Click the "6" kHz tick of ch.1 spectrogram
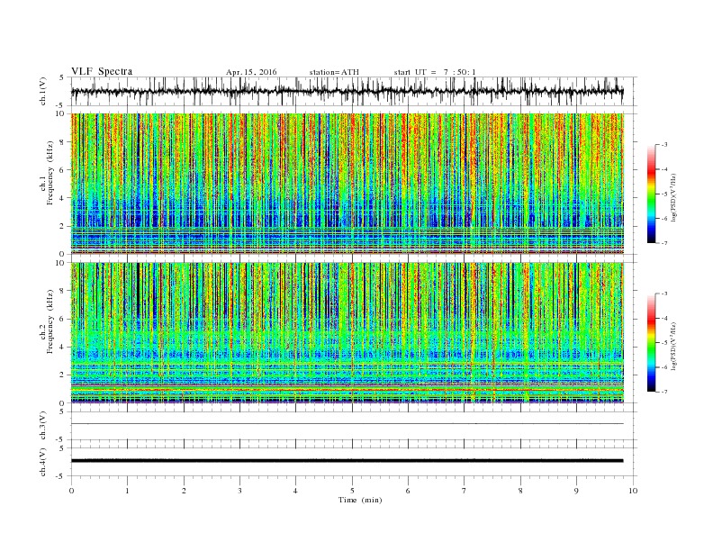713x551 pixels. click(x=63, y=170)
